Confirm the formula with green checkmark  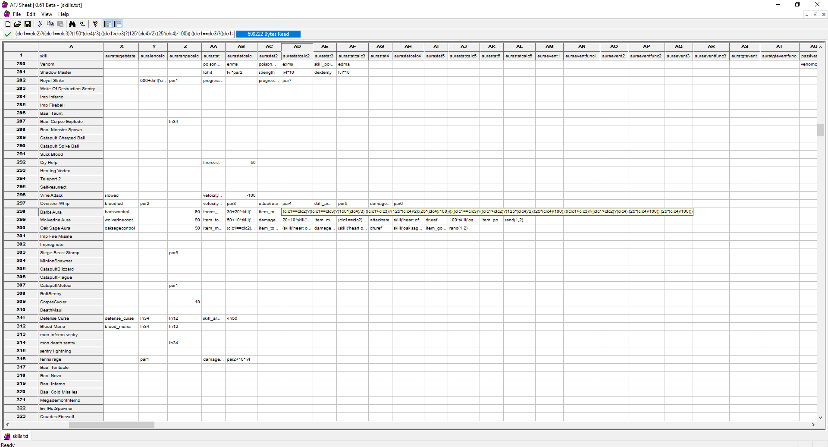tap(8, 34)
